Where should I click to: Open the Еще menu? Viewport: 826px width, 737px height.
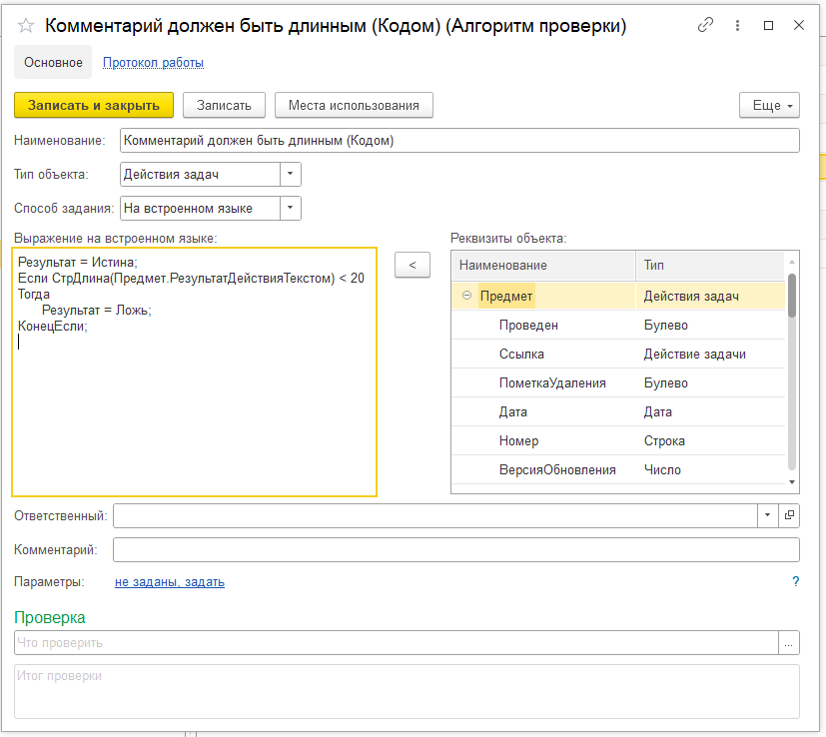pos(769,105)
